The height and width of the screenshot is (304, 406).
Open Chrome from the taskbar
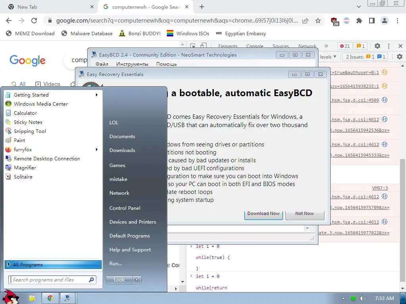[50, 298]
